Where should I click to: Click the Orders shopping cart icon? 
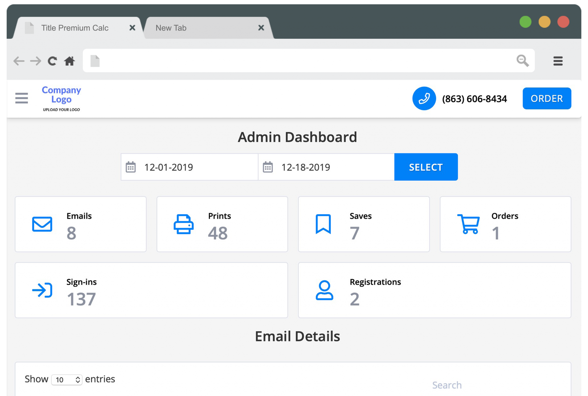point(468,224)
